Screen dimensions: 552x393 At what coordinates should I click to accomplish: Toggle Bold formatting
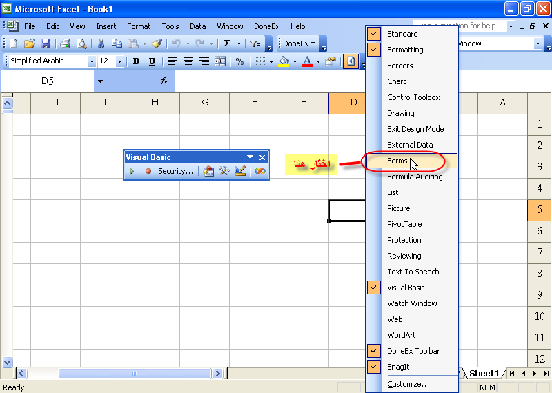coord(136,61)
